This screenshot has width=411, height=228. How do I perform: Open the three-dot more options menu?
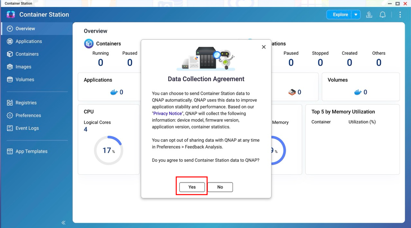click(x=400, y=15)
